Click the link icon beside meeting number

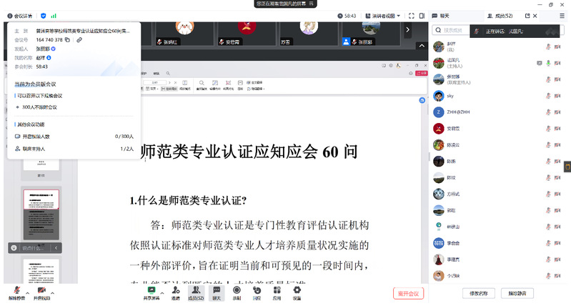pos(79,40)
